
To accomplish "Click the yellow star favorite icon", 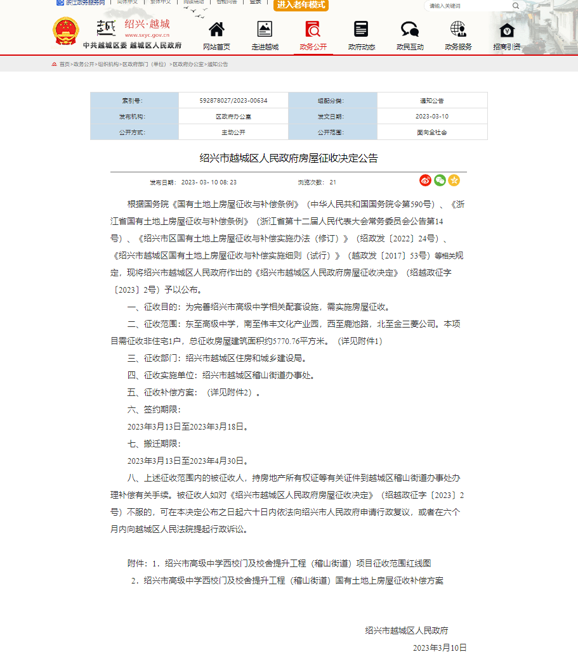I will [x=454, y=181].
